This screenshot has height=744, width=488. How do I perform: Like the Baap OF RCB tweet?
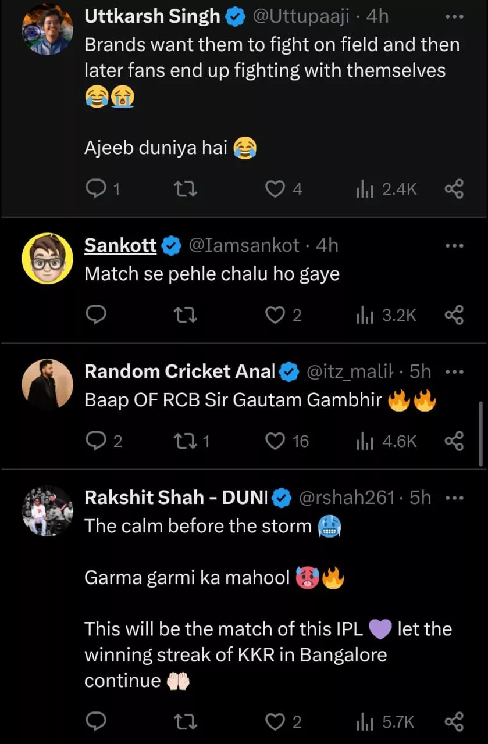[x=275, y=441]
